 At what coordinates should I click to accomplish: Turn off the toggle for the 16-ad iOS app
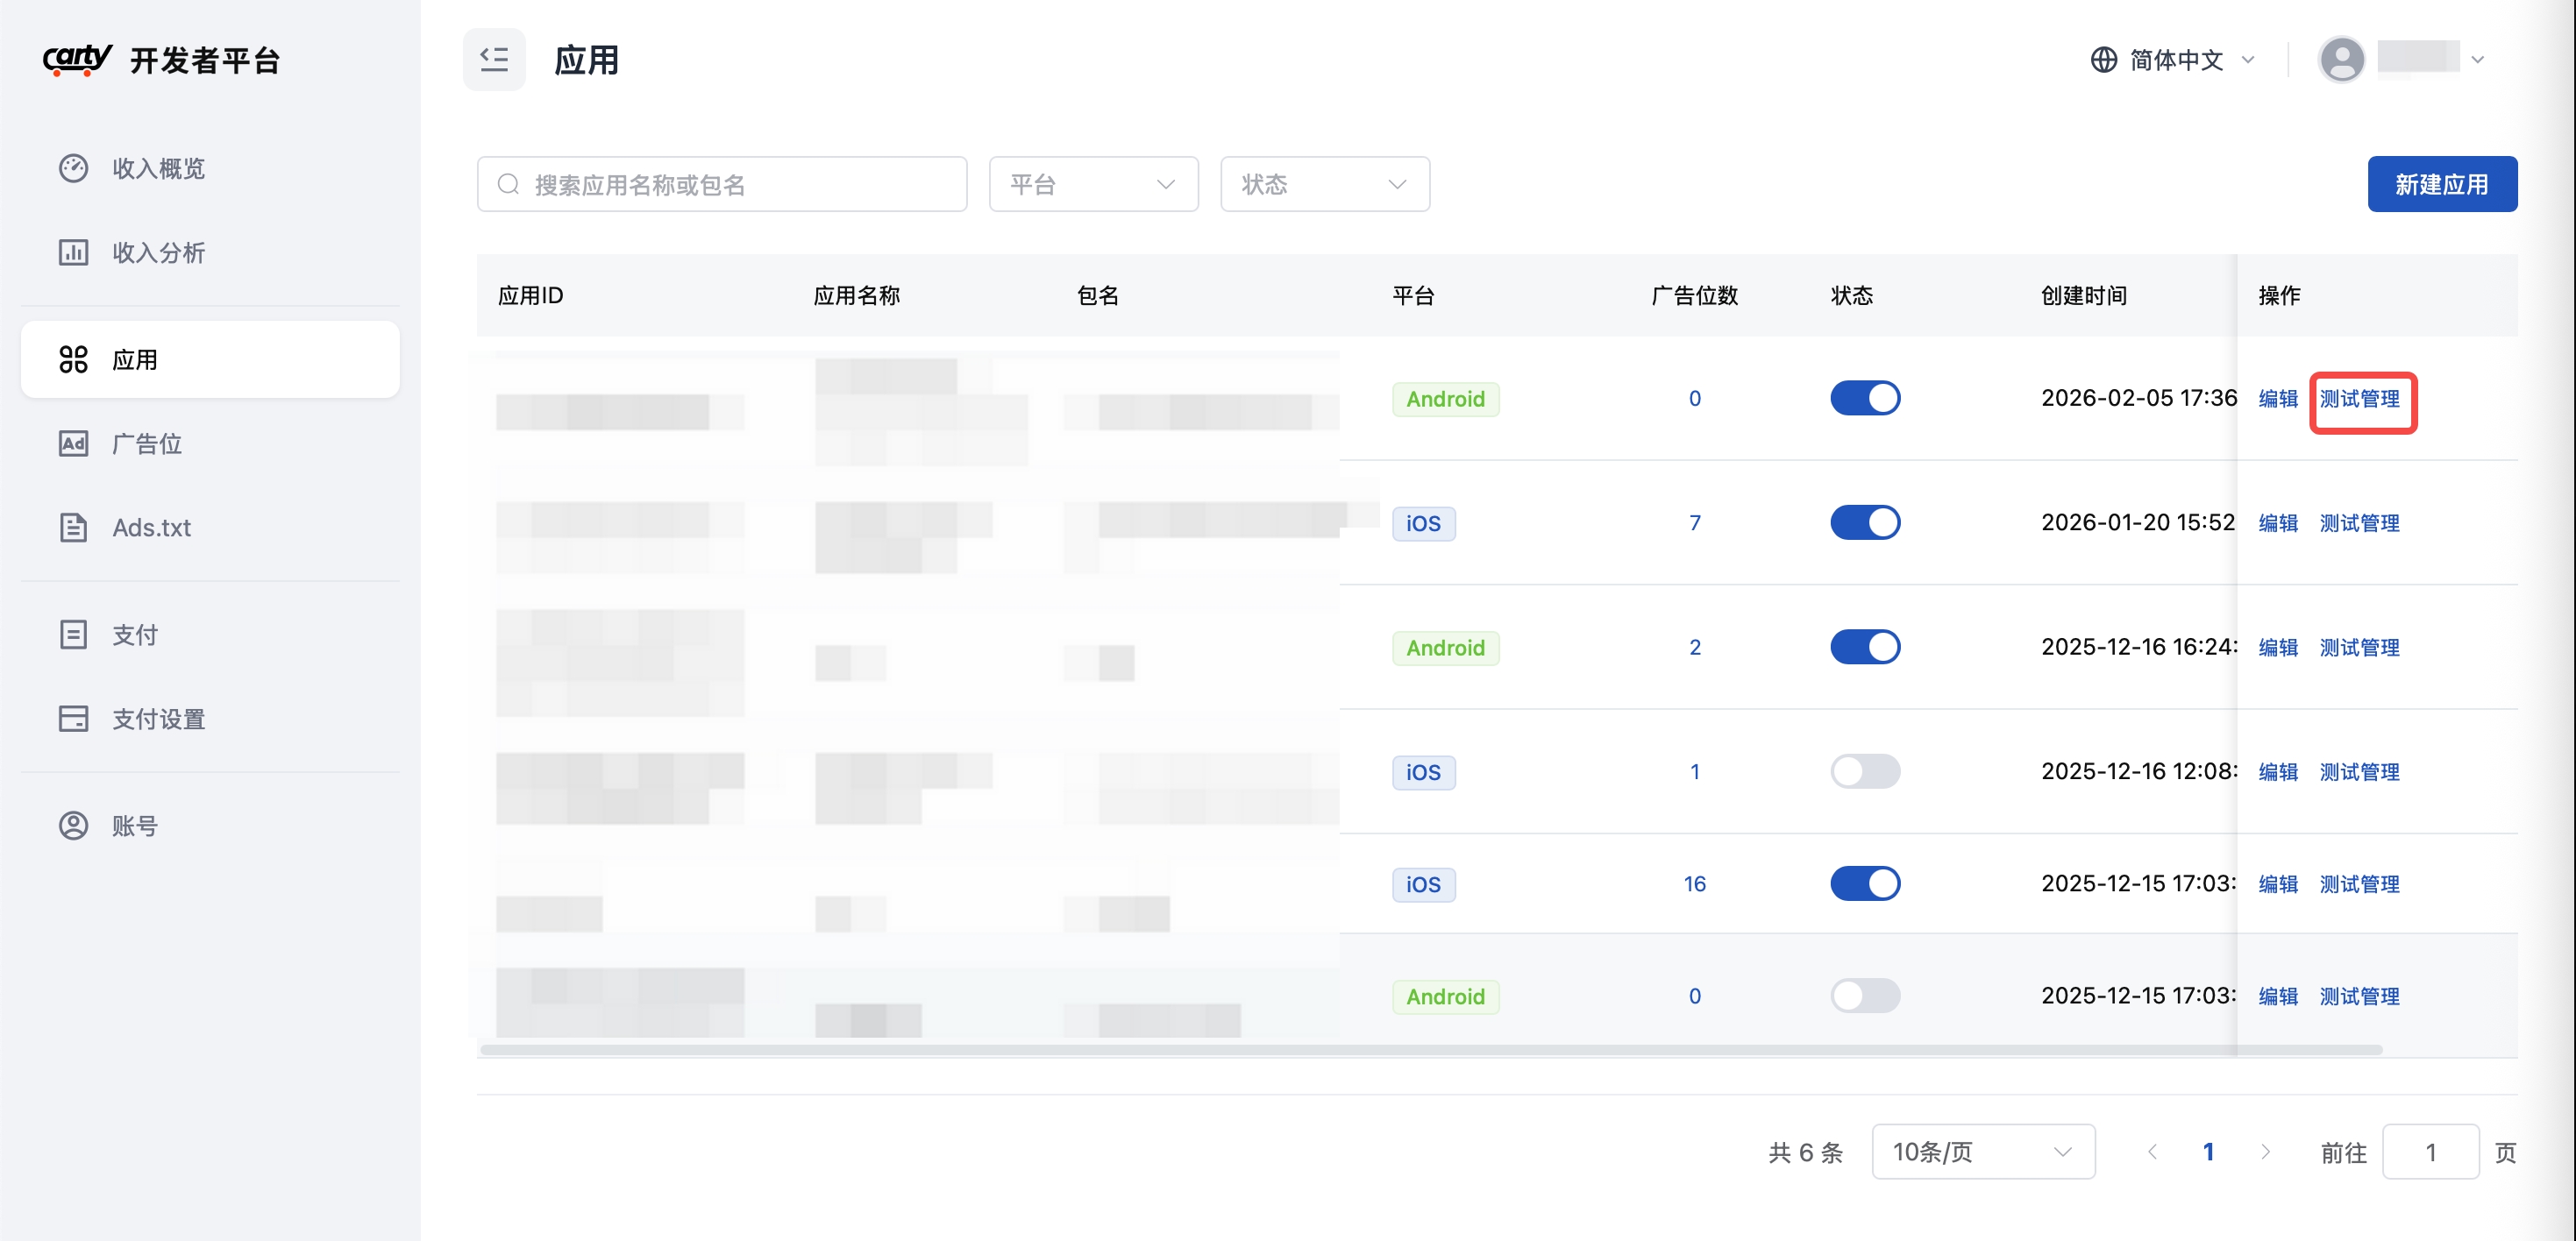pyautogui.click(x=1864, y=883)
